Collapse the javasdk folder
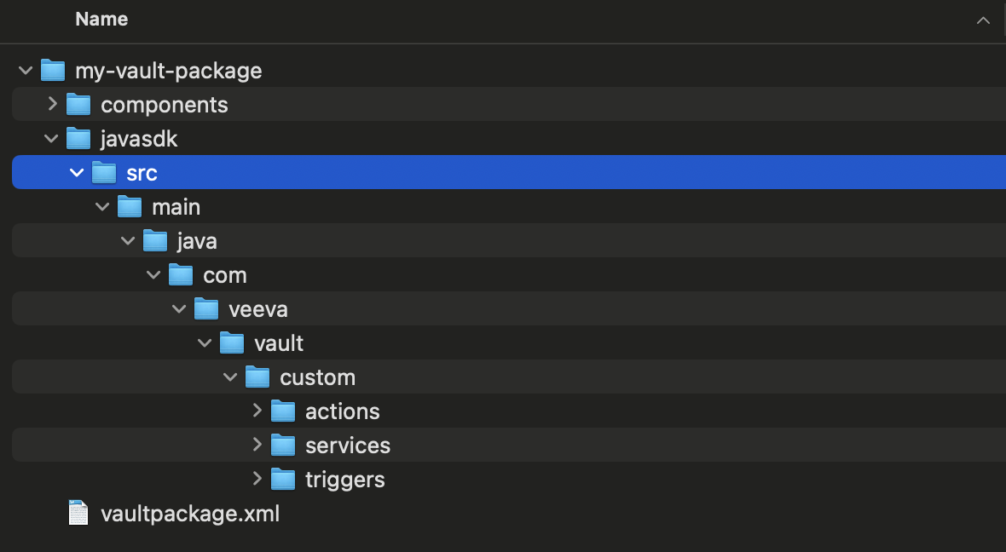The width and height of the screenshot is (1006, 552). pos(51,138)
